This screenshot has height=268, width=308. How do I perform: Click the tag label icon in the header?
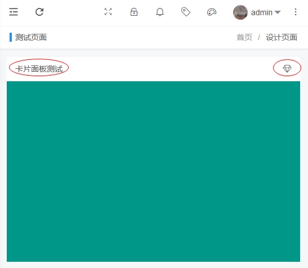[x=186, y=12]
